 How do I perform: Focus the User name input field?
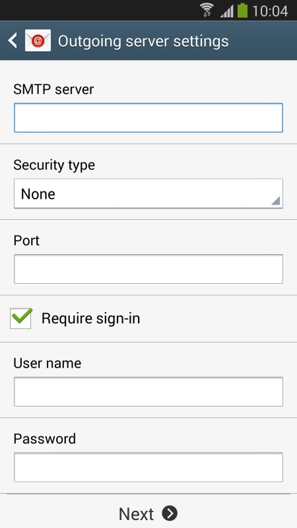tap(148, 391)
